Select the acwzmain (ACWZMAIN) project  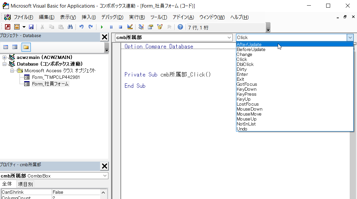pos(44,57)
